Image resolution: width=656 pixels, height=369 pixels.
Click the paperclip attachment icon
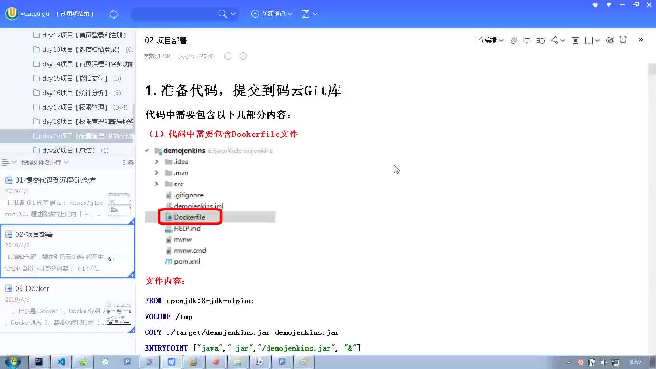point(514,40)
